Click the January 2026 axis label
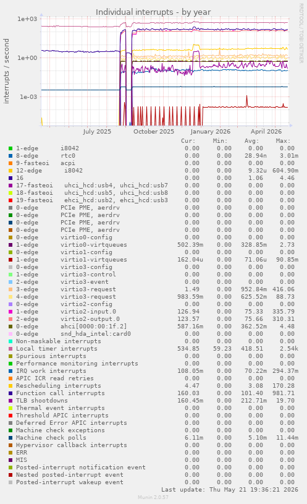 (x=211, y=132)
